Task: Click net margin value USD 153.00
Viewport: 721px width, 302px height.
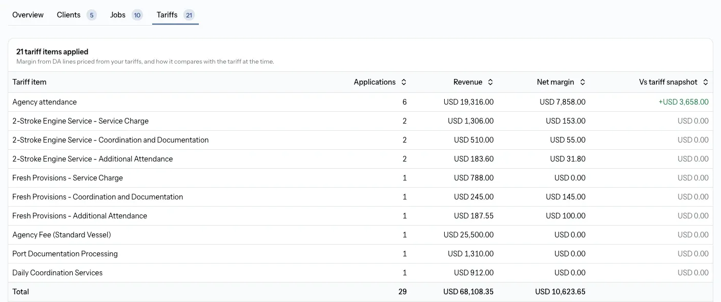Action: point(566,121)
